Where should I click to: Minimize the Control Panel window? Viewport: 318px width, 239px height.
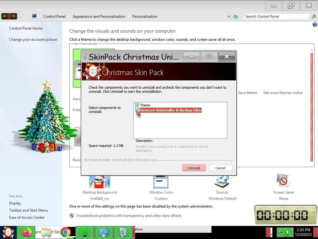(273, 6)
